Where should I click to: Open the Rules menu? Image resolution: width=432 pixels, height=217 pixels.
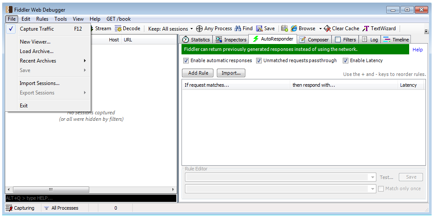[x=42, y=19]
